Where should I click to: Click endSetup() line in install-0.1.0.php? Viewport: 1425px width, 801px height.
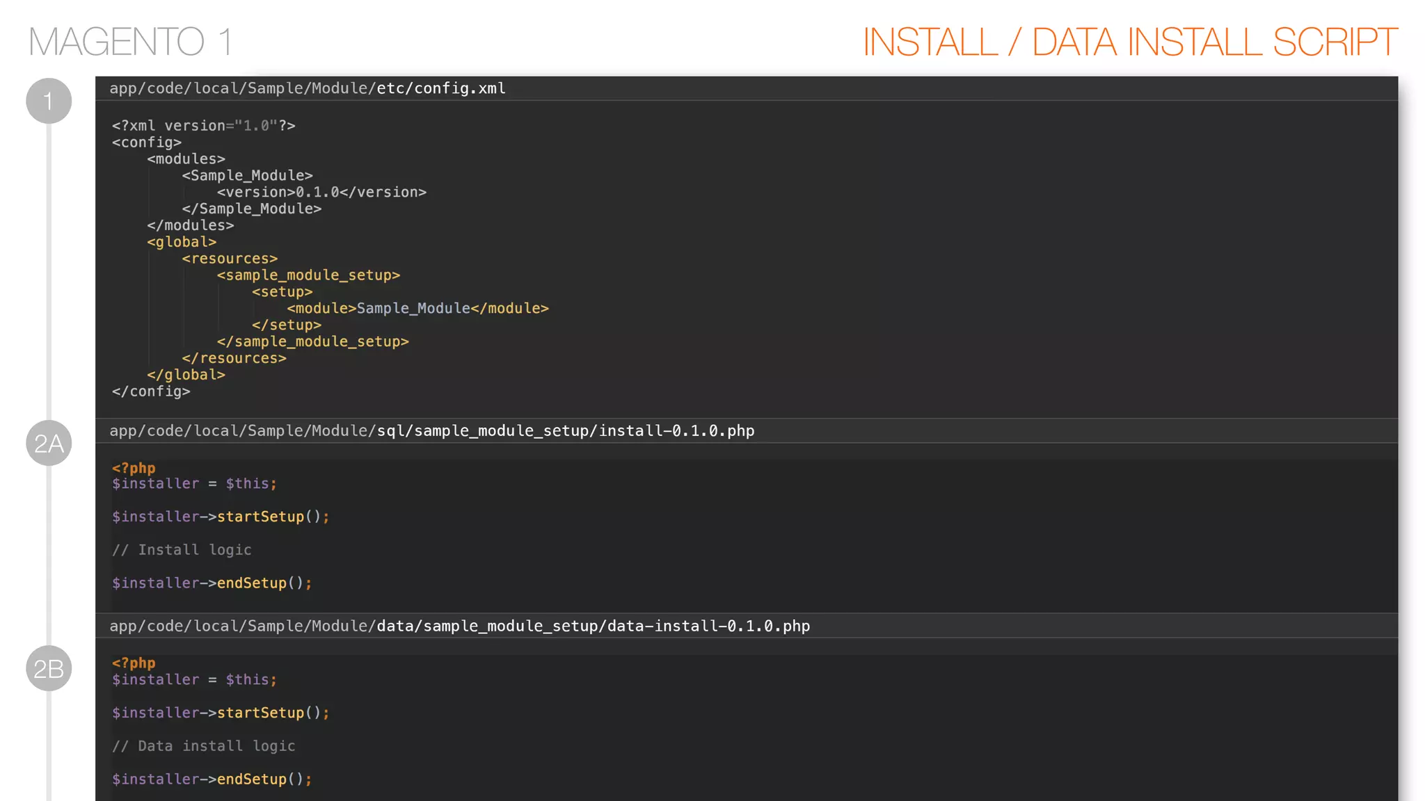212,583
